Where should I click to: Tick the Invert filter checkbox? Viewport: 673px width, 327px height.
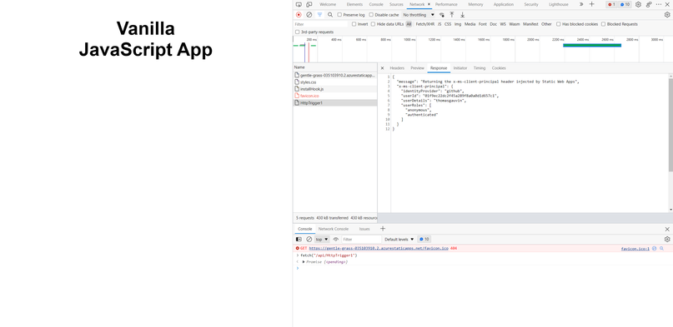(x=354, y=24)
